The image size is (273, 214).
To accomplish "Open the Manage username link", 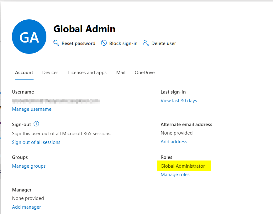I will (32, 109).
